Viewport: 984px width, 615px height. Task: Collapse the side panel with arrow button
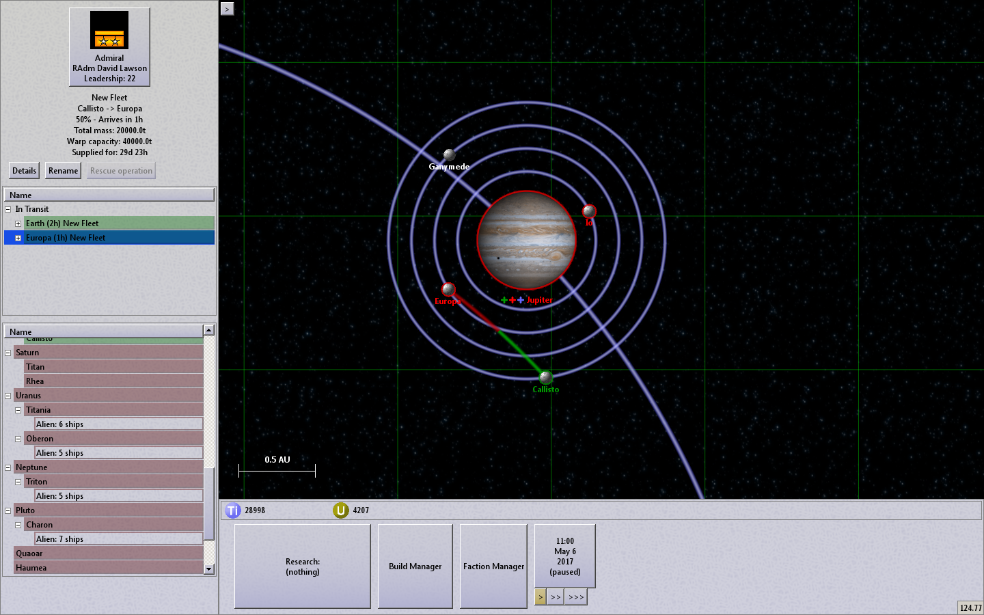[228, 9]
